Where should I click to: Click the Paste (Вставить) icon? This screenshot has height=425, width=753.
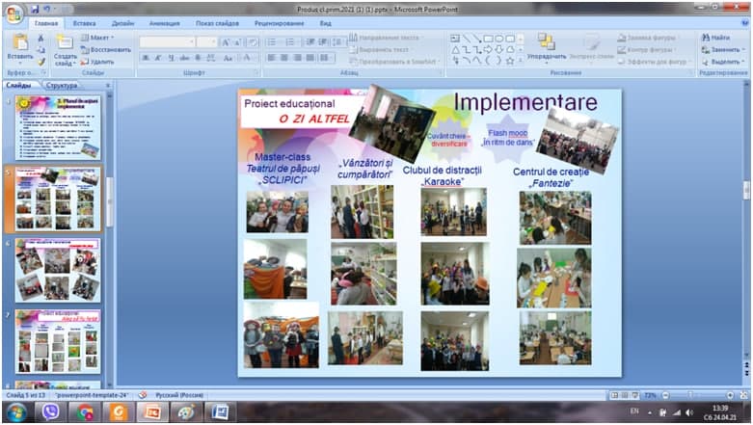[x=19, y=46]
